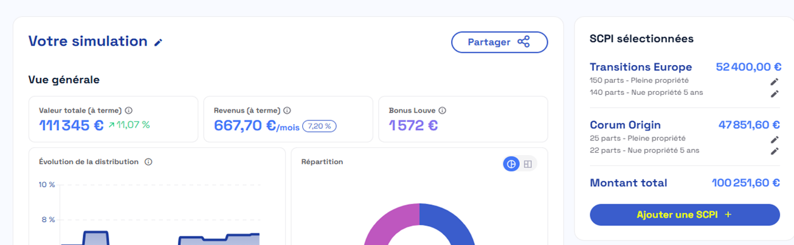This screenshot has width=794, height=245.
Task: Click the 7,20 % yield badge
Action: [319, 126]
